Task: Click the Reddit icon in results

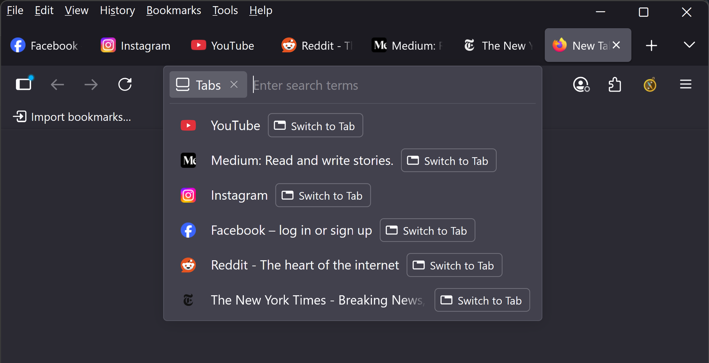Action: [x=188, y=265]
